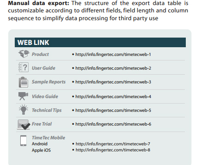Open the timetecweb-8 Apple iOS link
This screenshot has width=213, height=165.
113,150
